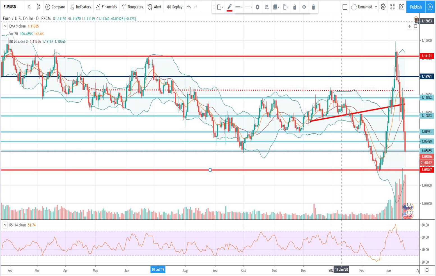This screenshot has height=276, width=436.
Task: Collapse the EMA 9 indicator legend
Action: [5, 26]
